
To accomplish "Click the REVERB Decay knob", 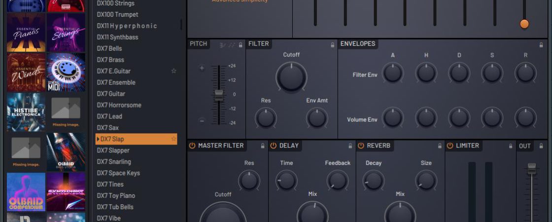I will coord(373,181).
